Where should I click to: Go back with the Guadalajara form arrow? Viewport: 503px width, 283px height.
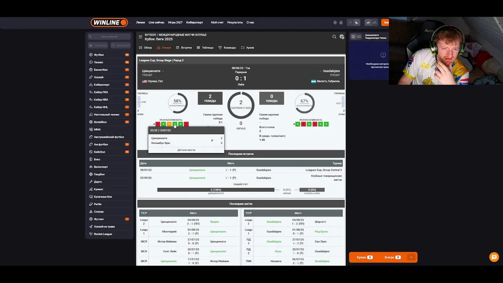coord(294,124)
